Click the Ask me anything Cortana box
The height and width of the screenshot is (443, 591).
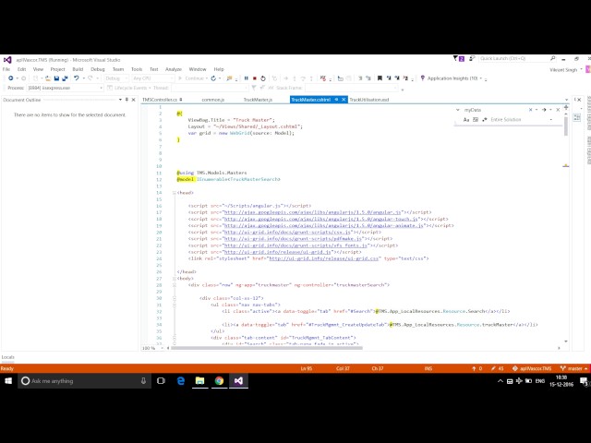(x=84, y=381)
